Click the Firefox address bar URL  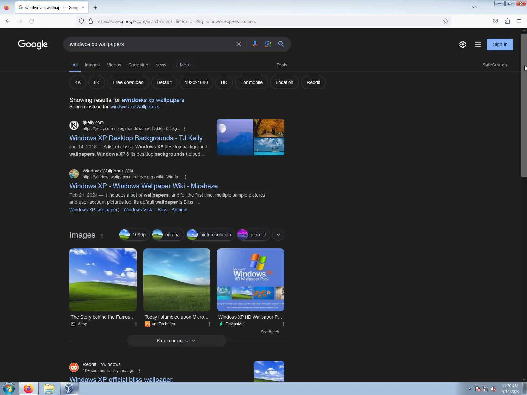(x=176, y=21)
